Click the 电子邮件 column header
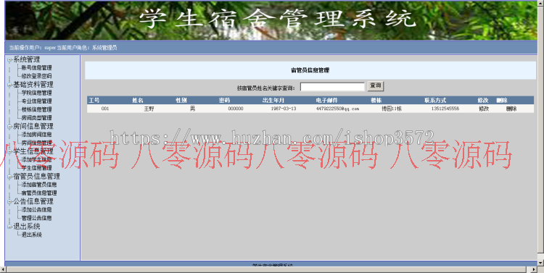 327,101
